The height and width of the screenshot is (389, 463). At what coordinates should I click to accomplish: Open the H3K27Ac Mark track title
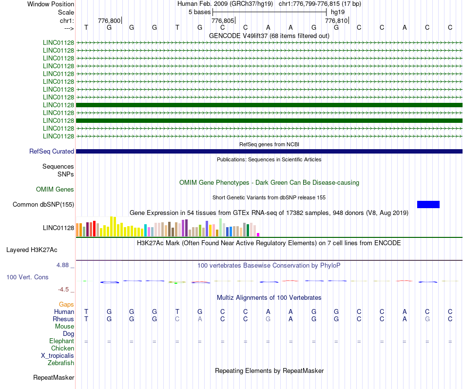pyautogui.click(x=269, y=243)
